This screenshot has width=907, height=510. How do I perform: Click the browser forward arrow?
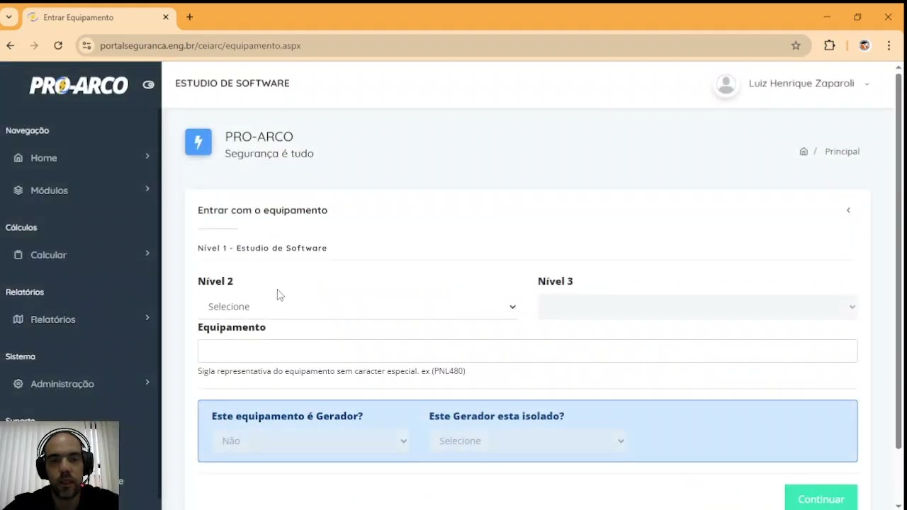(x=34, y=45)
